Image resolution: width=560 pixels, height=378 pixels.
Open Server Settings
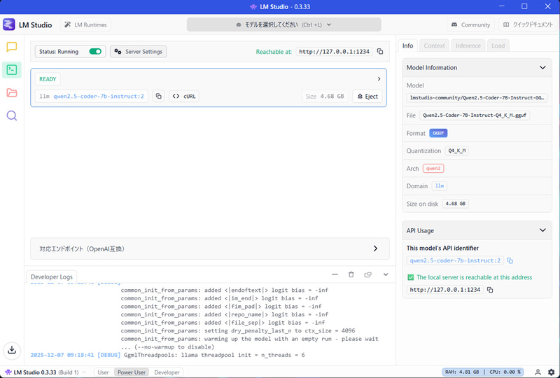click(x=138, y=51)
